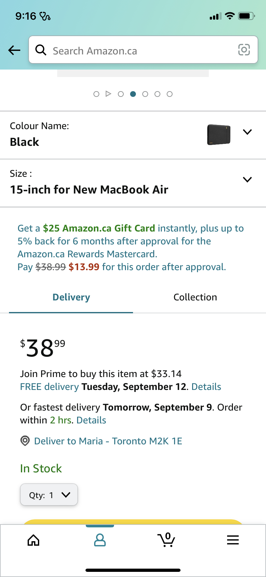
Task: Expand the Colour Name dropdown chevron
Action: coord(247,132)
